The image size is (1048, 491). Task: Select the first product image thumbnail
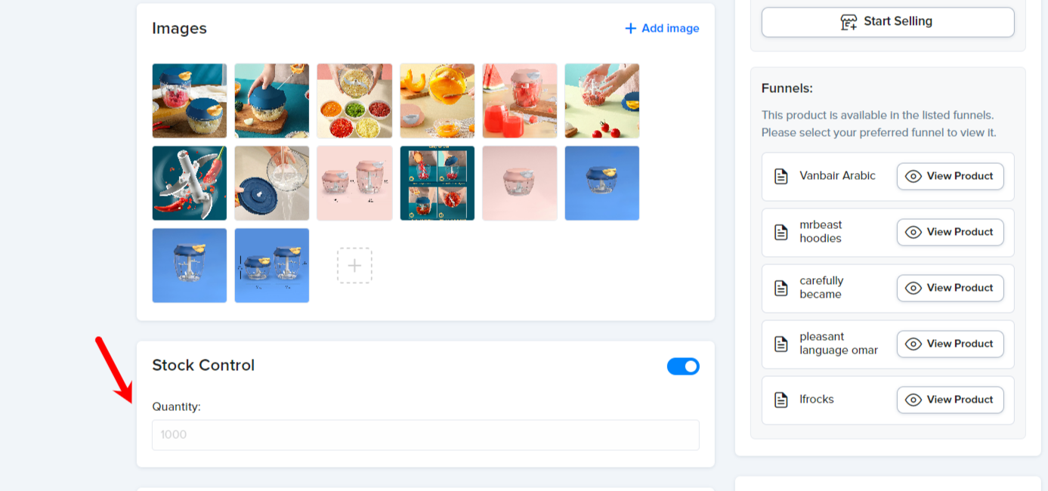point(190,100)
